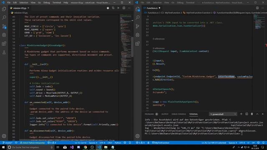Viewport: 267px width, 150px height.
Task: Click Ln 26, Col 109 position in right status bar
Action: click(214, 142)
